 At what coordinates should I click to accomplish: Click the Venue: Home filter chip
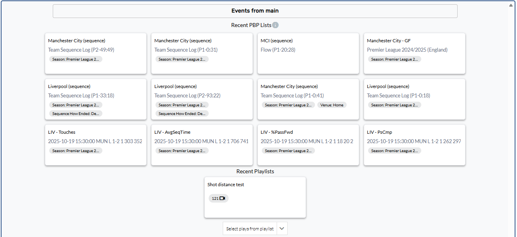click(x=331, y=105)
